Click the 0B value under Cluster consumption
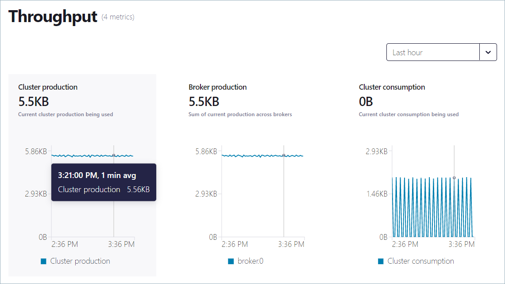 point(366,102)
